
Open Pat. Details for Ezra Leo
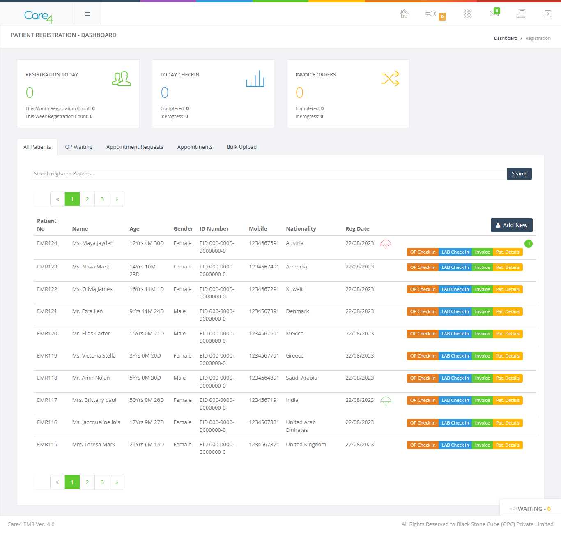point(508,311)
